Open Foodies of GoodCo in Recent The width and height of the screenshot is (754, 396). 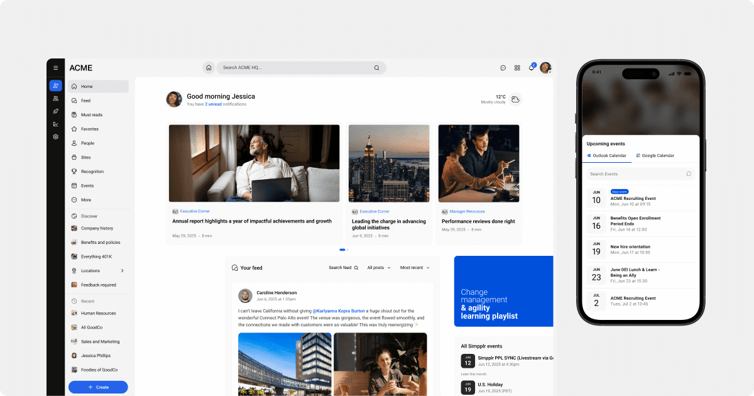click(x=99, y=370)
